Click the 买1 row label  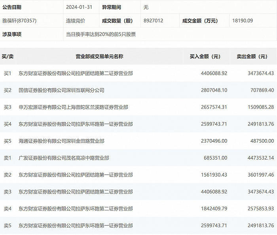[8, 73]
